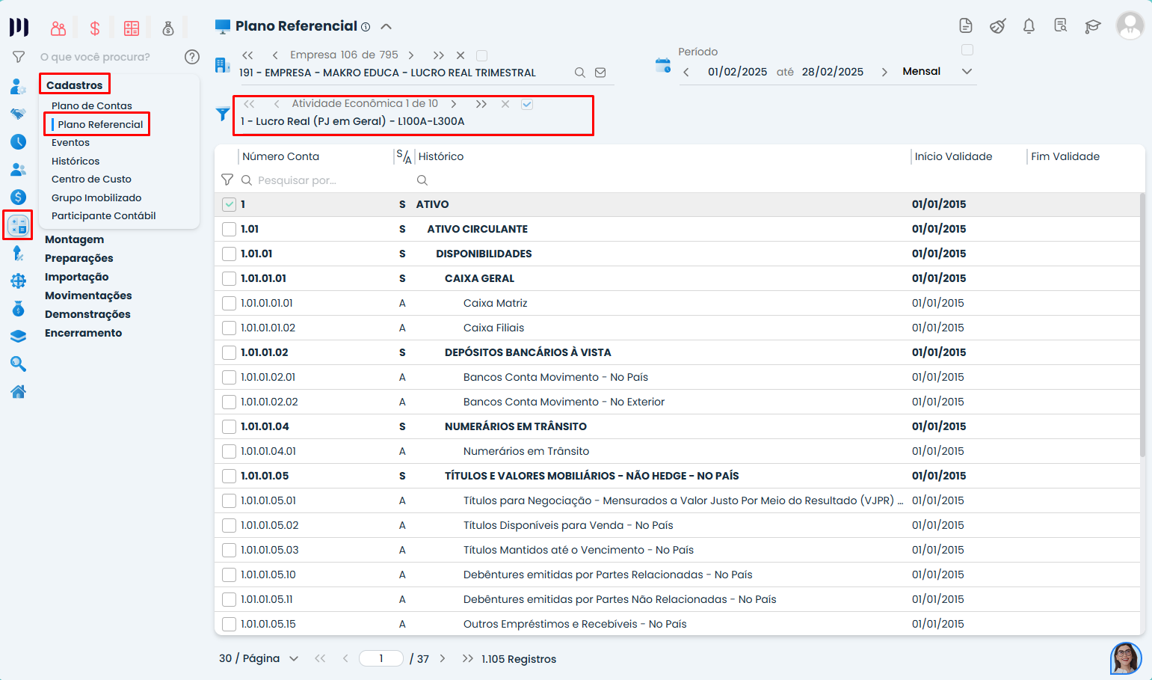
Task: Open the Demonstrações section
Action: point(87,314)
